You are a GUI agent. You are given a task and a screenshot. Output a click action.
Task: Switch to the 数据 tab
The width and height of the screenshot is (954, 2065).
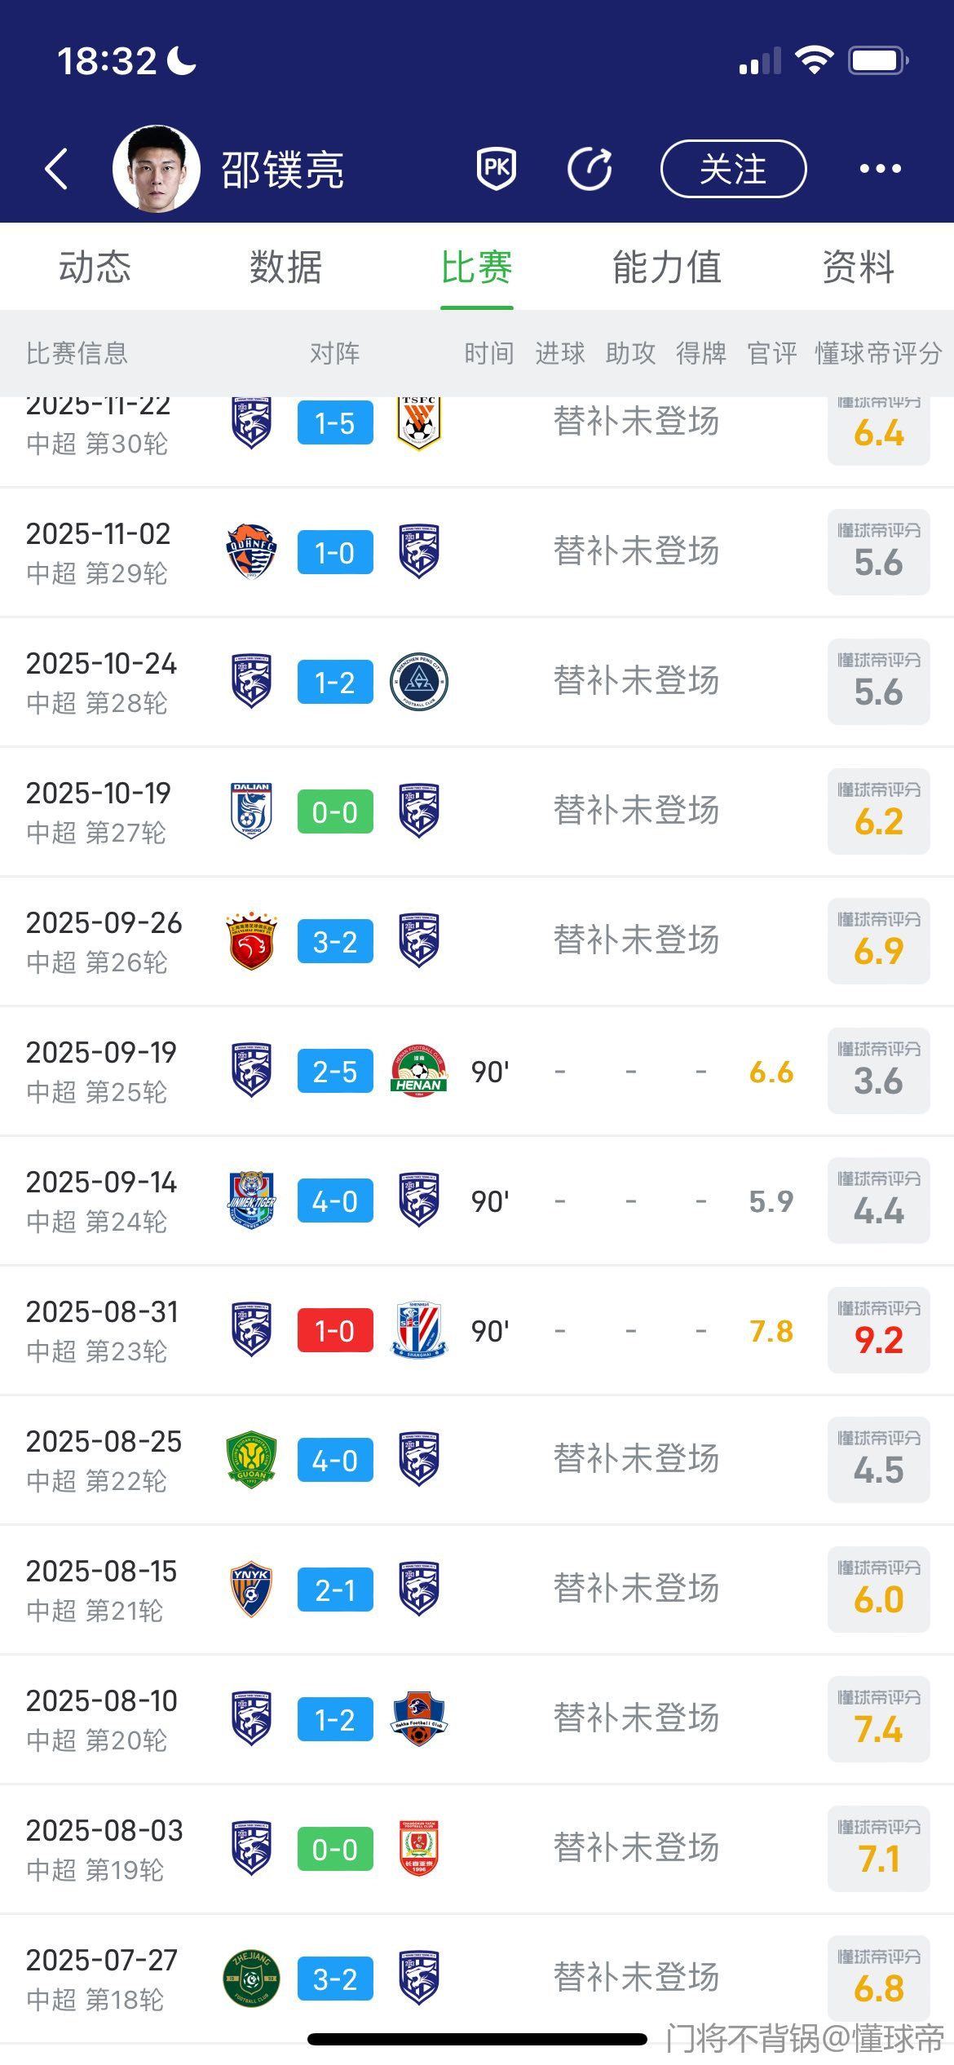(x=285, y=268)
